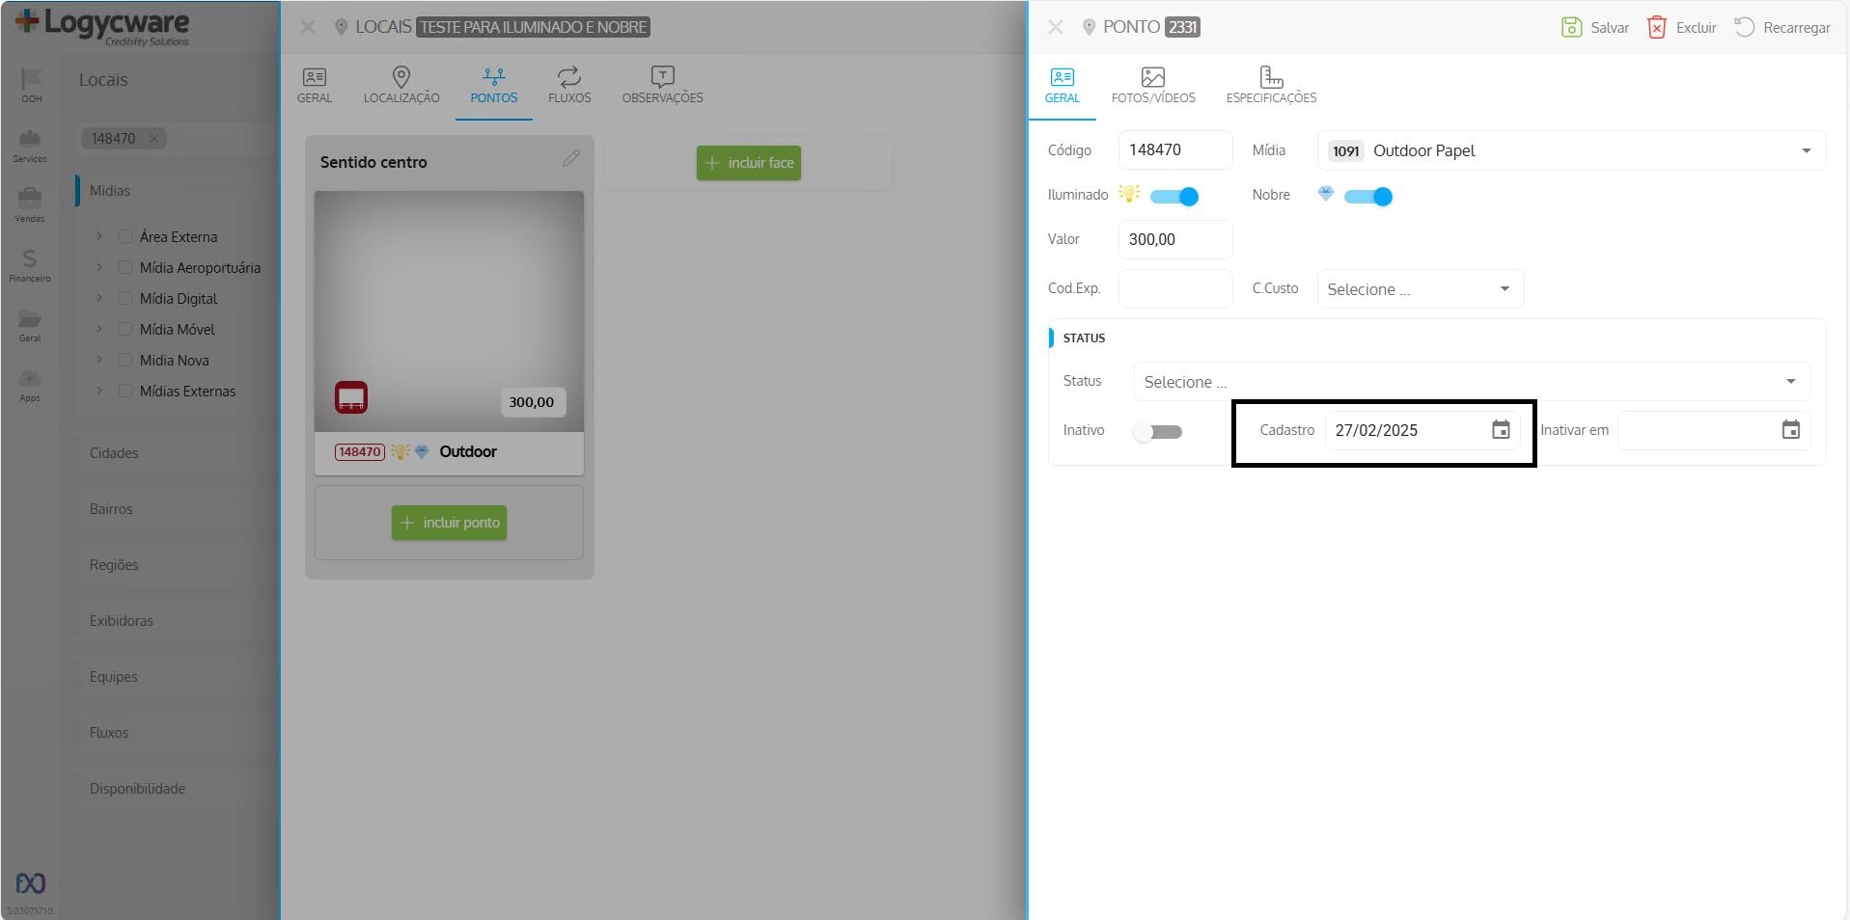Turn off the Nobre toggle
Screen dimensions: 1850x920
pyautogui.click(x=1367, y=197)
